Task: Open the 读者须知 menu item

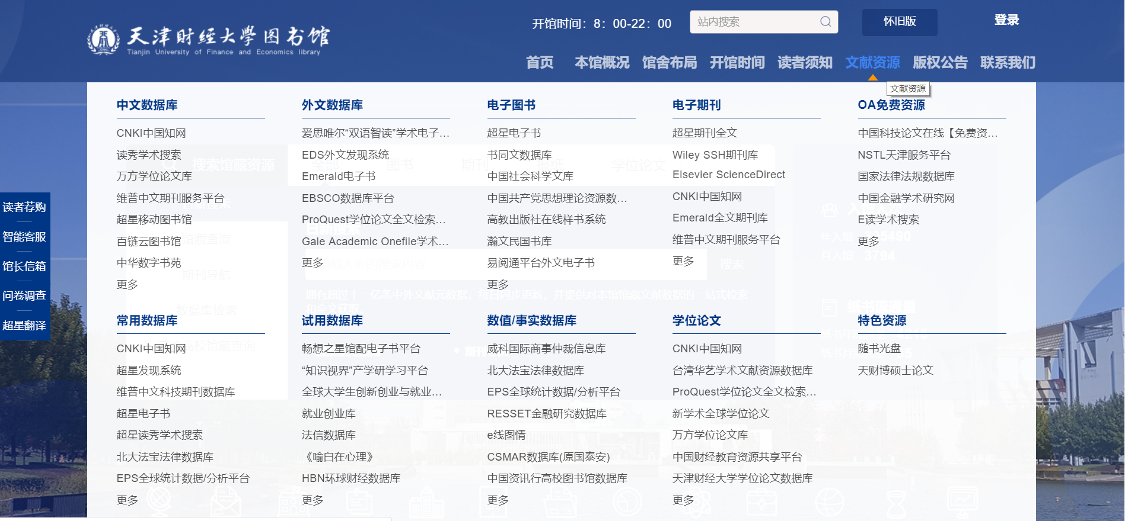Action: [805, 62]
